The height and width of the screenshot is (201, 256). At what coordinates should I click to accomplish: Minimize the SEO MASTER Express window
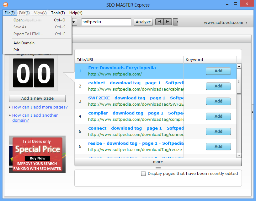point(227,4)
